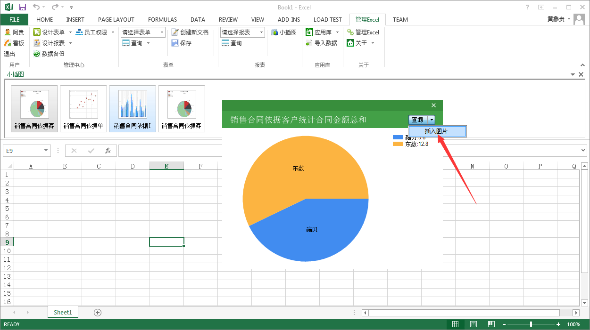Open the 请选择表单 combo box

(x=143, y=32)
